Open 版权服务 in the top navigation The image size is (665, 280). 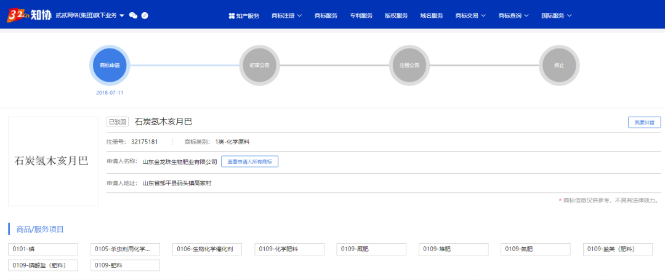[x=396, y=15]
